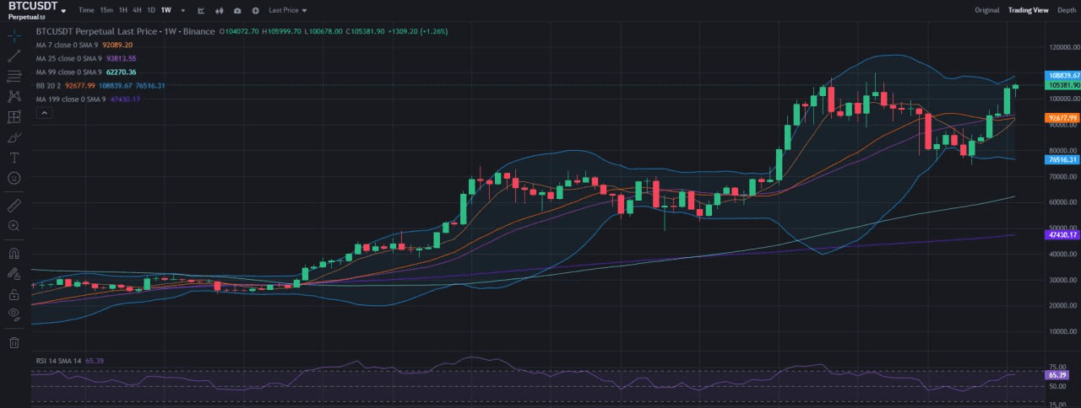
Task: Toggle lock all drawings
Action: coord(14,294)
